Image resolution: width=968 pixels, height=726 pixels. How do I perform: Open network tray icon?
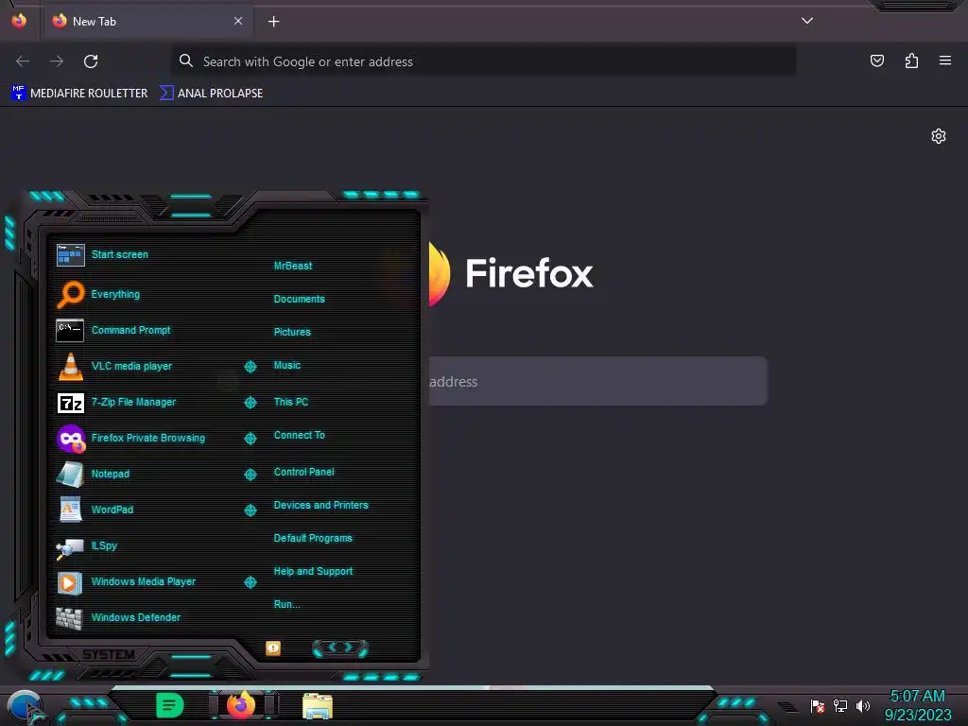tap(840, 705)
